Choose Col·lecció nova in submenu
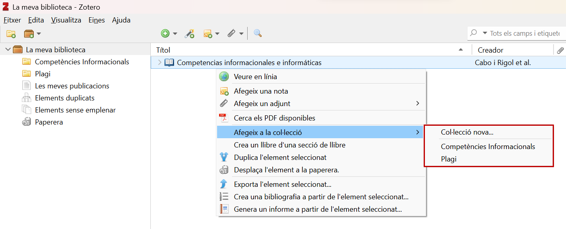566x229 pixels. click(x=489, y=132)
